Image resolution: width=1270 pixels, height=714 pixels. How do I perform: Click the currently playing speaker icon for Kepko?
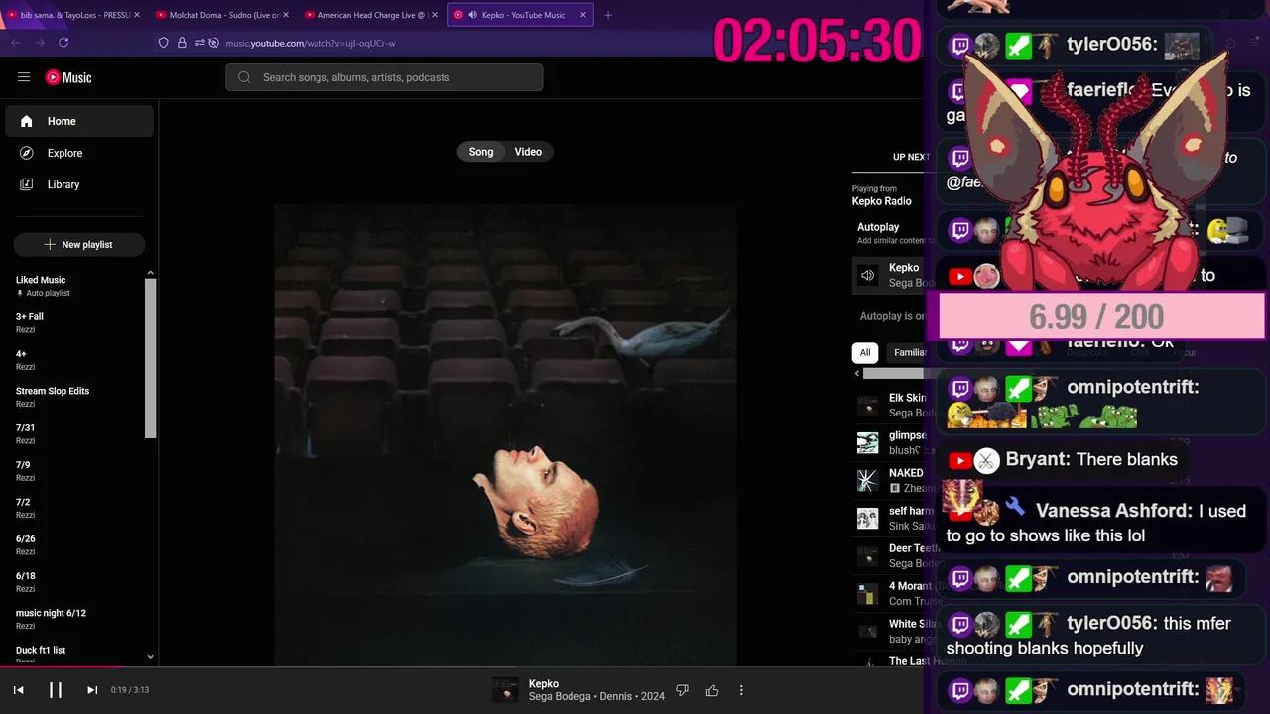(867, 276)
